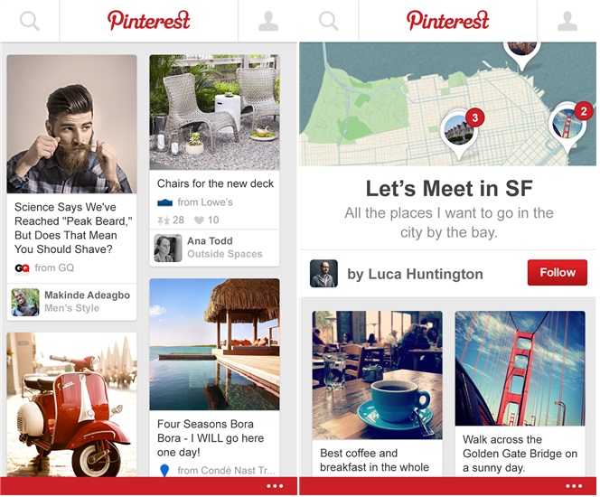Screen dimensions: 600x497
Task: Tap the Pinterest logo on the right screen
Action: [x=447, y=20]
